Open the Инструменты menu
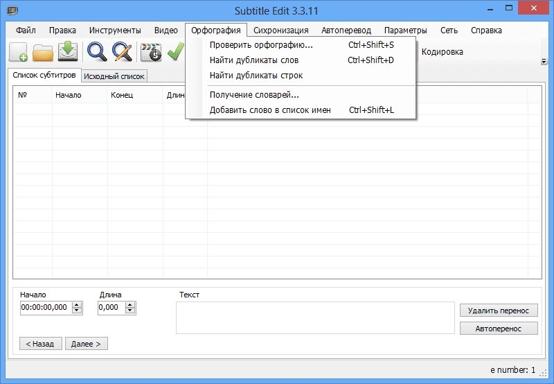Viewport: 554px width, 384px height. [115, 30]
